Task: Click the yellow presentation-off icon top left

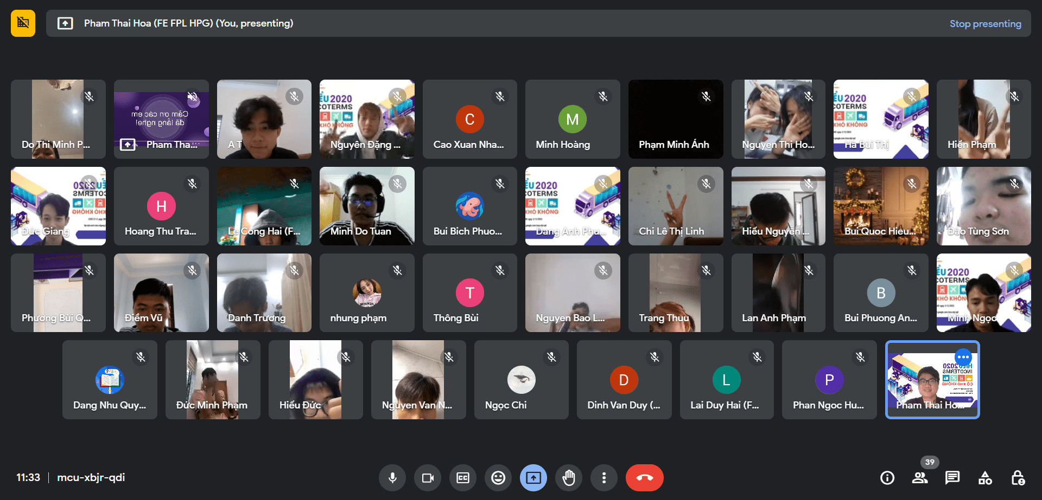Action: point(23,23)
